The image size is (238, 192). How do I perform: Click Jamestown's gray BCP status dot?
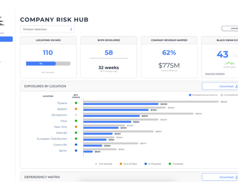tap(76, 115)
